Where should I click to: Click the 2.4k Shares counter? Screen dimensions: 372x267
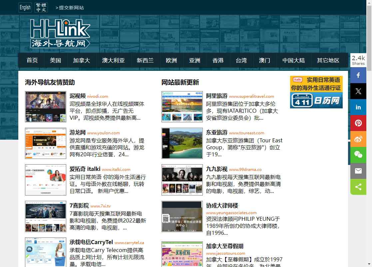coord(358,60)
